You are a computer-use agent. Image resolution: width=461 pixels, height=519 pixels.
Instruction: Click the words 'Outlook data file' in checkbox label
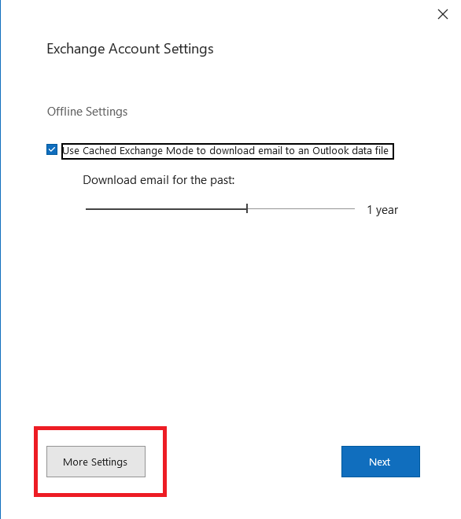pos(350,151)
